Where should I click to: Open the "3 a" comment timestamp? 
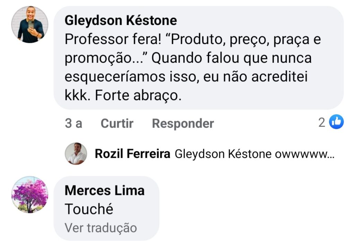tap(73, 123)
